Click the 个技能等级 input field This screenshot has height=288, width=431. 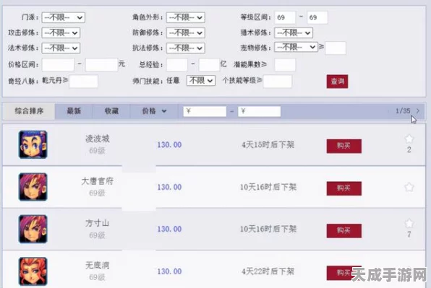[x=278, y=82]
